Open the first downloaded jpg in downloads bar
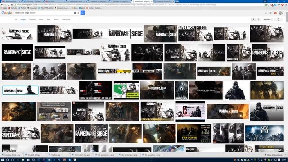 click(12, 155)
